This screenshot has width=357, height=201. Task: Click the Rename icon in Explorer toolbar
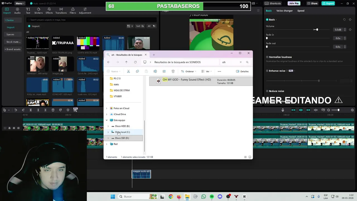click(x=155, y=71)
